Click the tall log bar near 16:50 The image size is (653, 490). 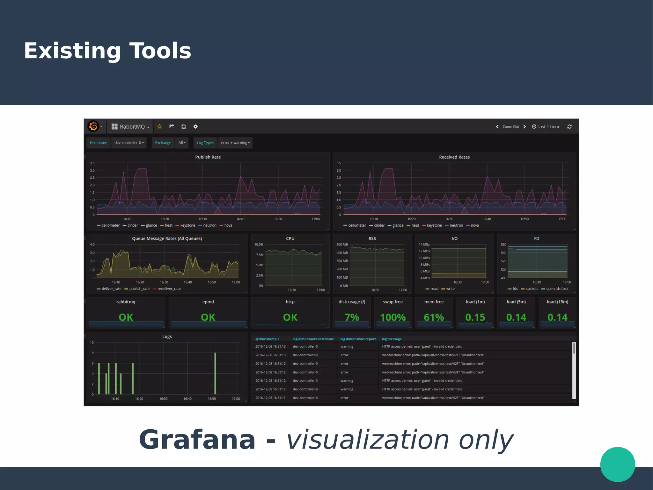tap(215, 373)
